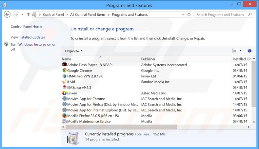Click publisher Privax Ltd

pyautogui.click(x=149, y=76)
